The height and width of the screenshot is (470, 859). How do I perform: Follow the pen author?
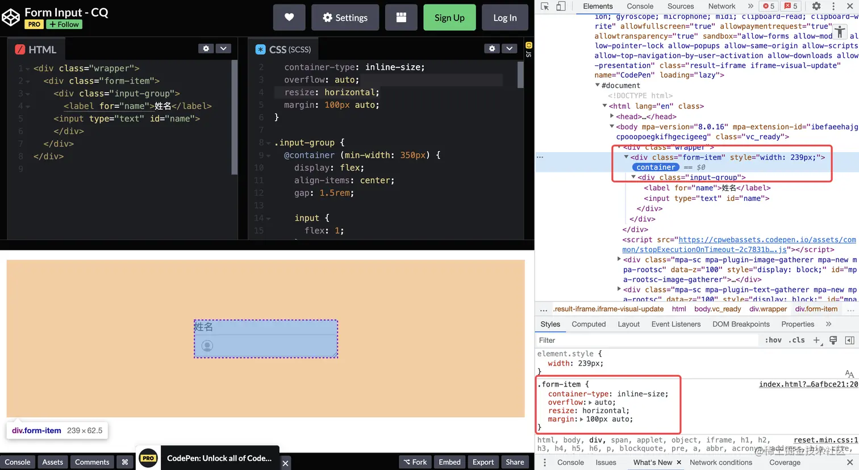tap(64, 24)
